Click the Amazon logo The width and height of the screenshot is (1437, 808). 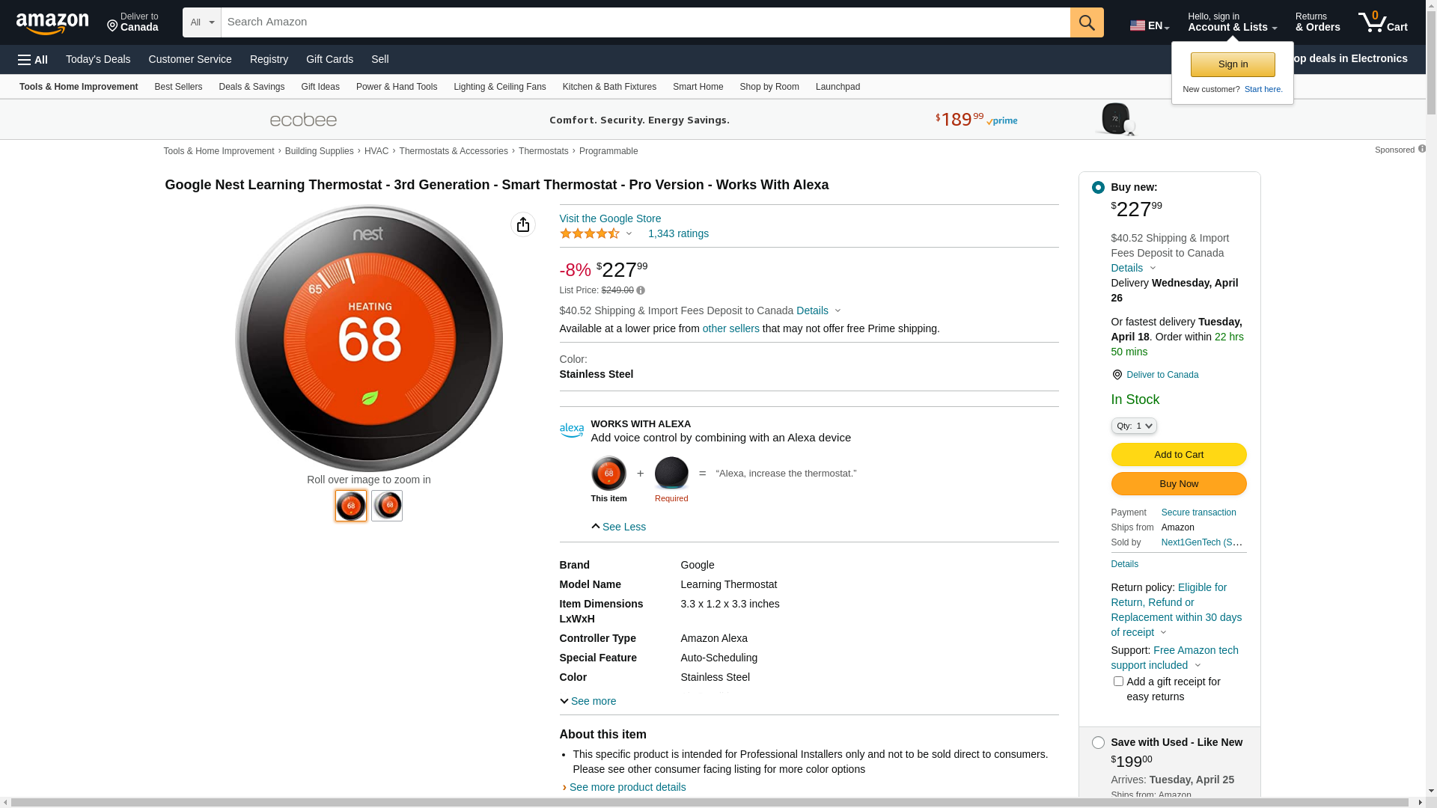52,24
